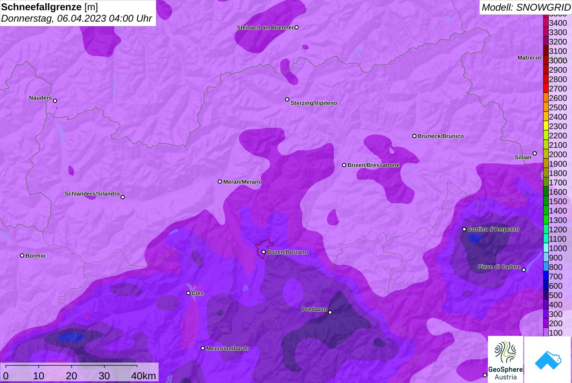The height and width of the screenshot is (383, 572).
Task: Select the Schlanders/Silandro marker dot
Action: coord(123,197)
